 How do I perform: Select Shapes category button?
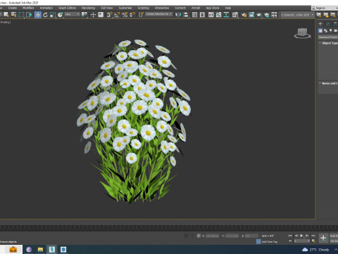pos(325,30)
